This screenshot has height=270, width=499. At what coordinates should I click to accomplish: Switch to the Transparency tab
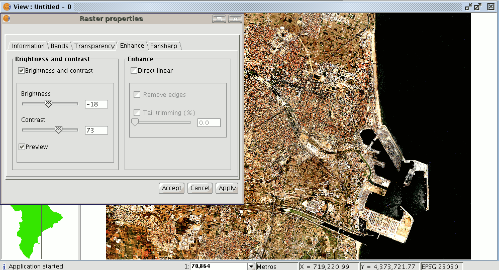94,46
